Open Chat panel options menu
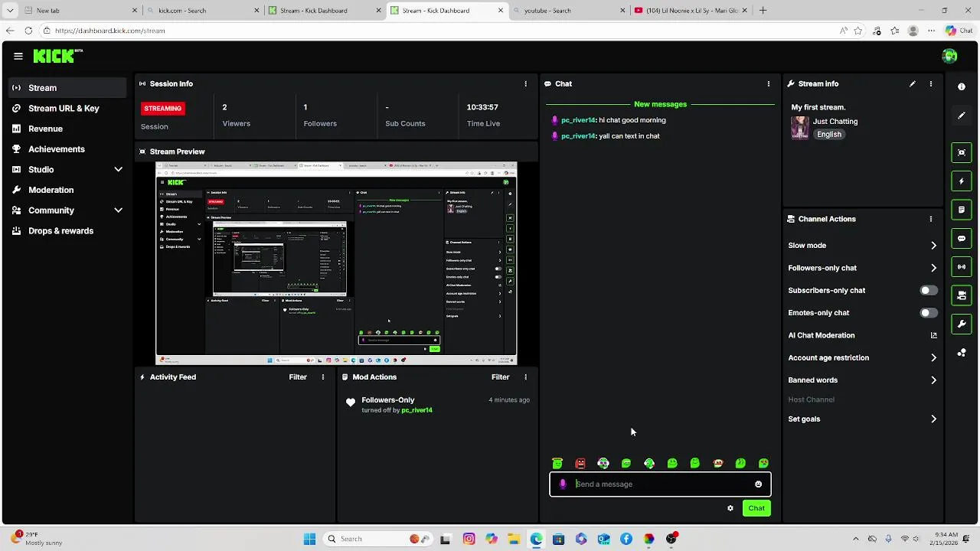The height and width of the screenshot is (551, 980). (x=769, y=83)
